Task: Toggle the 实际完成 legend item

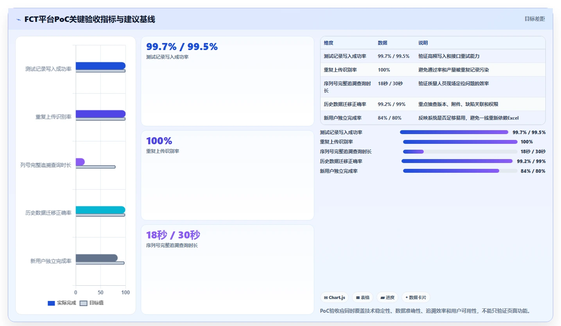Action: point(62,303)
